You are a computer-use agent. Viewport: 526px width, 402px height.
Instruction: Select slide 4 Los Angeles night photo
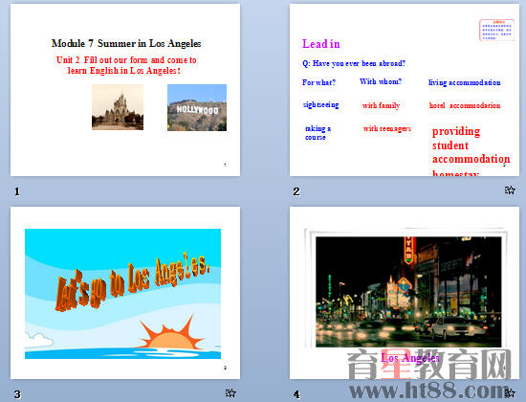405,293
